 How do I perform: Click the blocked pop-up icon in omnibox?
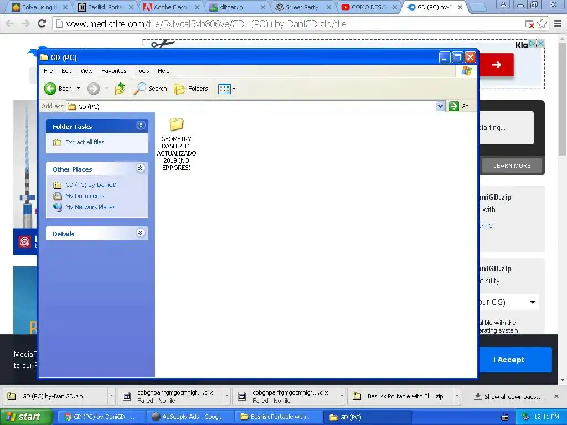click(530, 24)
